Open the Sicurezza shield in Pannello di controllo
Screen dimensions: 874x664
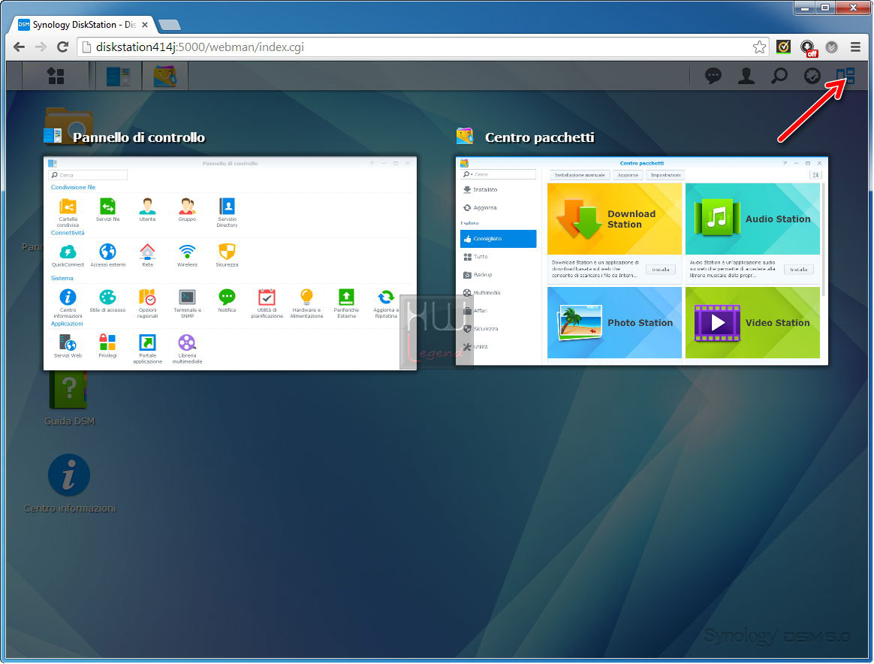coord(227,255)
